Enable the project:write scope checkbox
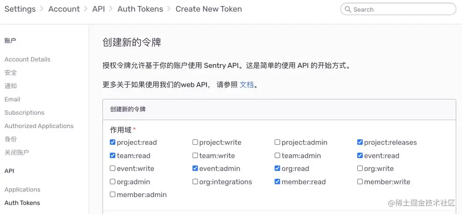 195,142
